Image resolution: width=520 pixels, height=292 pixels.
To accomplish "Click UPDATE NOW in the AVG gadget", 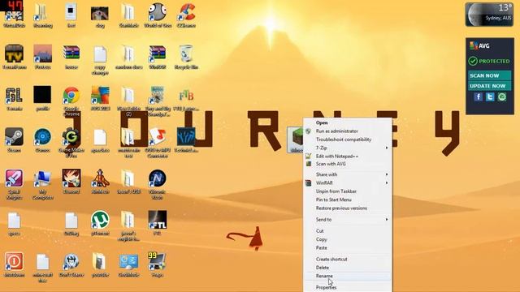I will (489, 86).
